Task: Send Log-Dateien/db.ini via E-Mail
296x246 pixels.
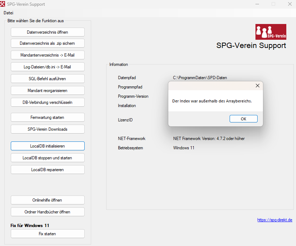Action: pyautogui.click(x=48, y=67)
